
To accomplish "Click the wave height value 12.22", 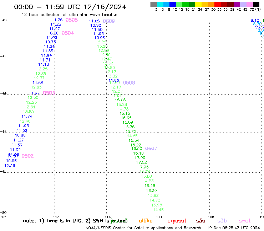I will tap(101, 42).
